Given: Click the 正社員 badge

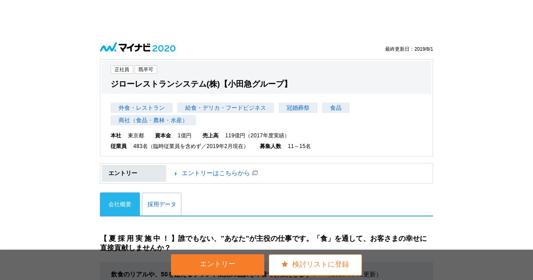Looking at the screenshot, I should (122, 69).
